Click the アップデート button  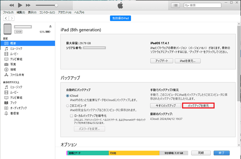(162, 61)
